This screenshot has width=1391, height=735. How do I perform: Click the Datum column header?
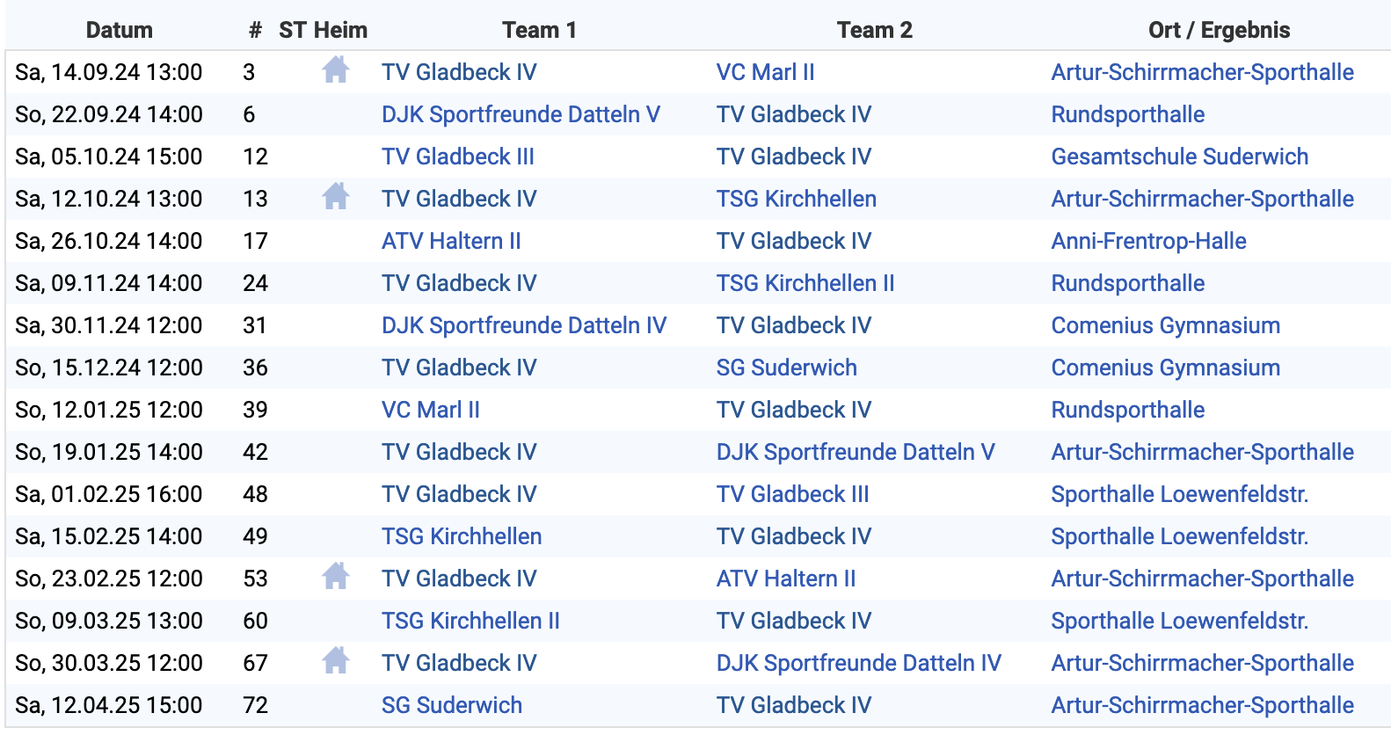point(120,30)
